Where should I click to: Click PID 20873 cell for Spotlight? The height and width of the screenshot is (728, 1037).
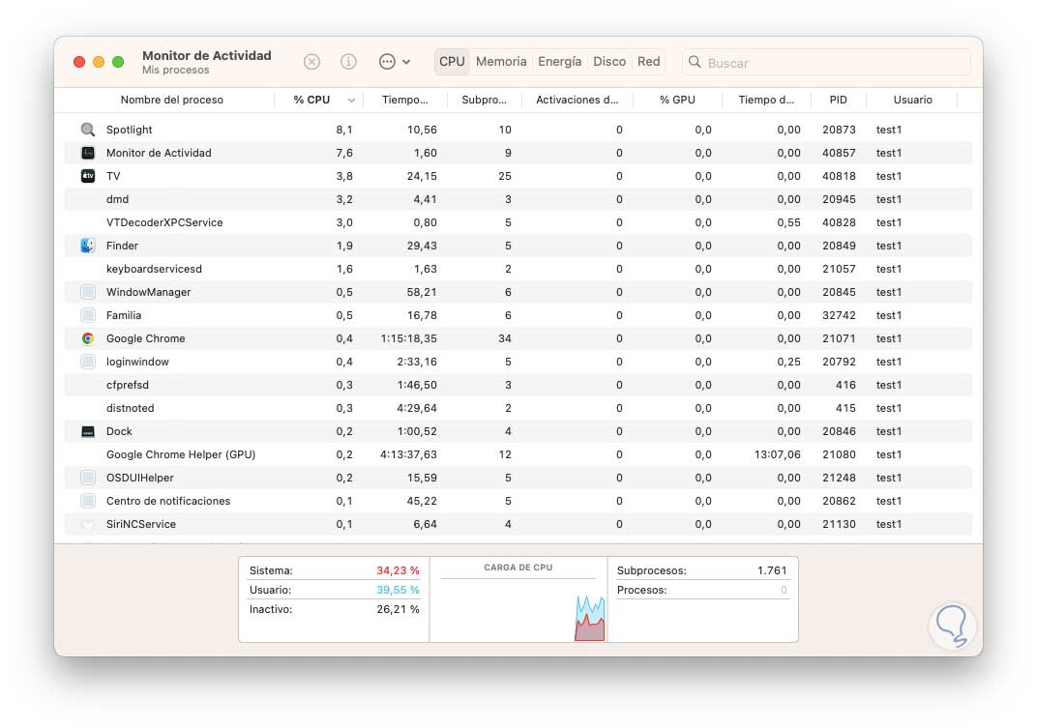click(839, 130)
